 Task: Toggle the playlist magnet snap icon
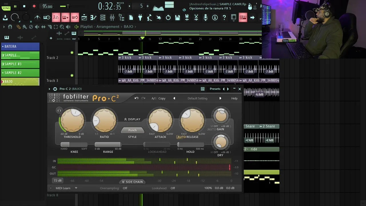10,27
